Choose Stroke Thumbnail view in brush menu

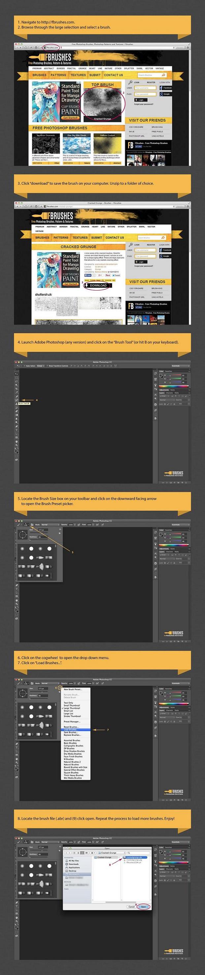[x=72, y=717]
